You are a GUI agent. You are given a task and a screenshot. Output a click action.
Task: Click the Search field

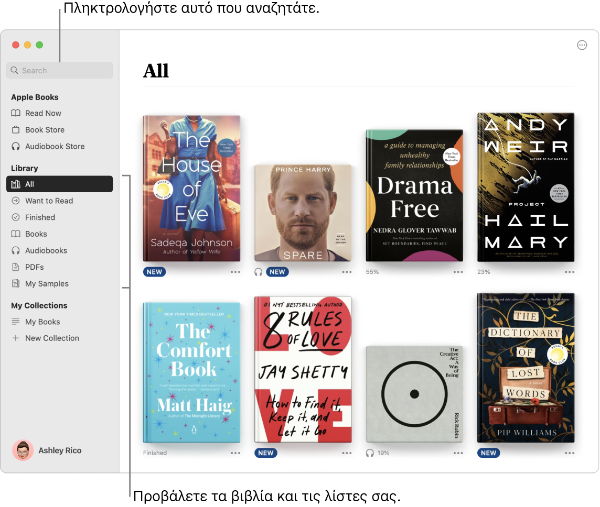point(59,71)
